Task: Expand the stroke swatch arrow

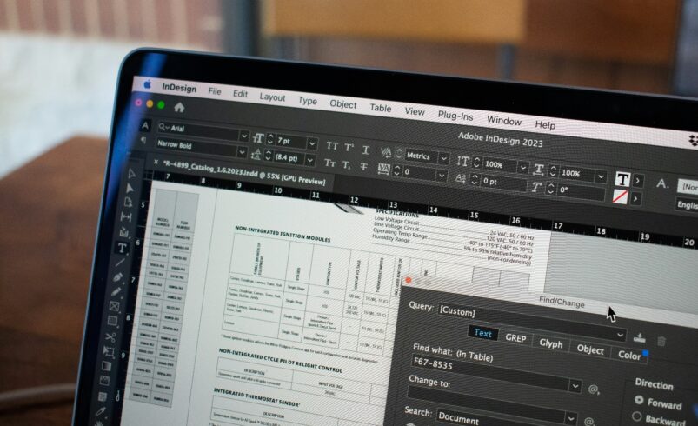Action: click(635, 198)
